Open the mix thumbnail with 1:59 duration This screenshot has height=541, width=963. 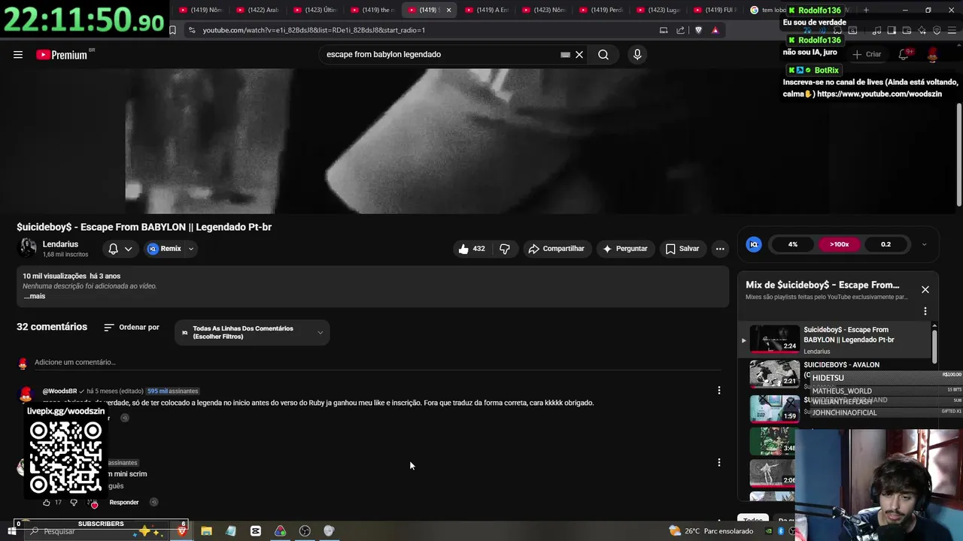pyautogui.click(x=774, y=408)
